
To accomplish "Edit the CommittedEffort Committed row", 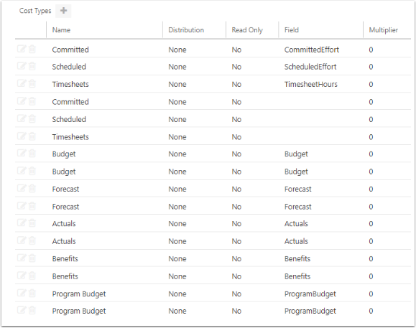I will coord(22,49).
